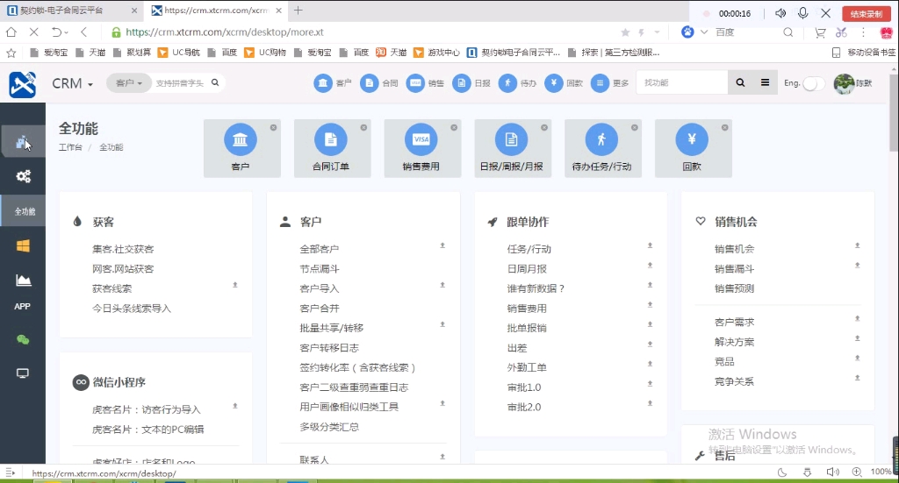The height and width of the screenshot is (483, 899).
Task: Open 节点漏斗 link
Action: (320, 268)
